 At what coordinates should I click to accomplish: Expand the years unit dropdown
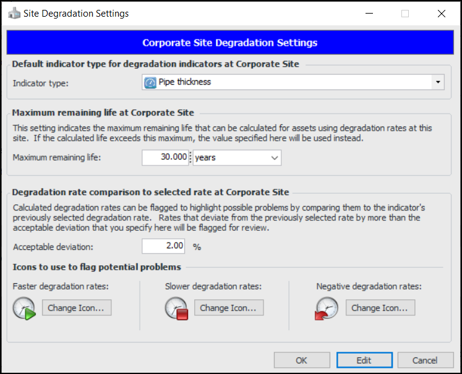(275, 158)
